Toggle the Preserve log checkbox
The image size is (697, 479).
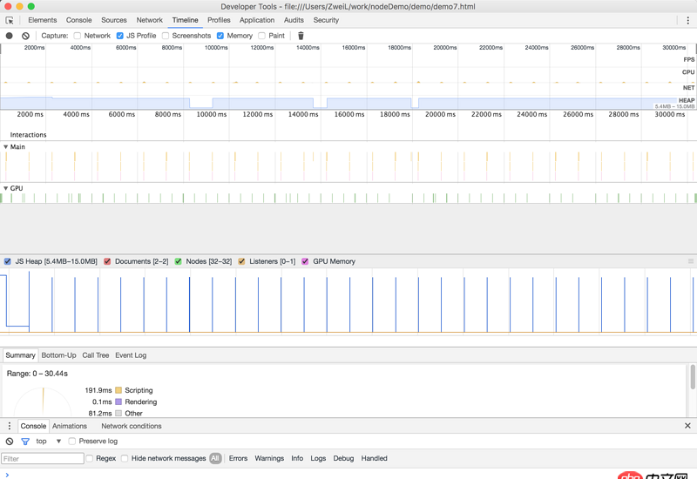click(72, 442)
